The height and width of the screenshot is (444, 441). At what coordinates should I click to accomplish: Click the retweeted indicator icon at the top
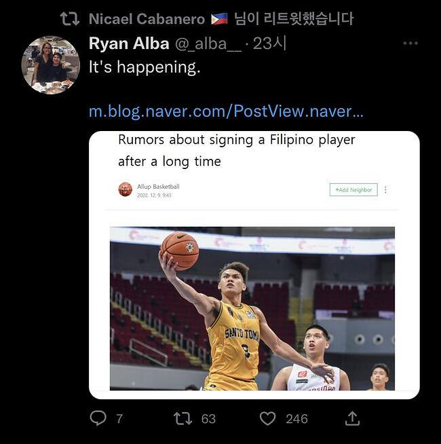click(x=69, y=18)
